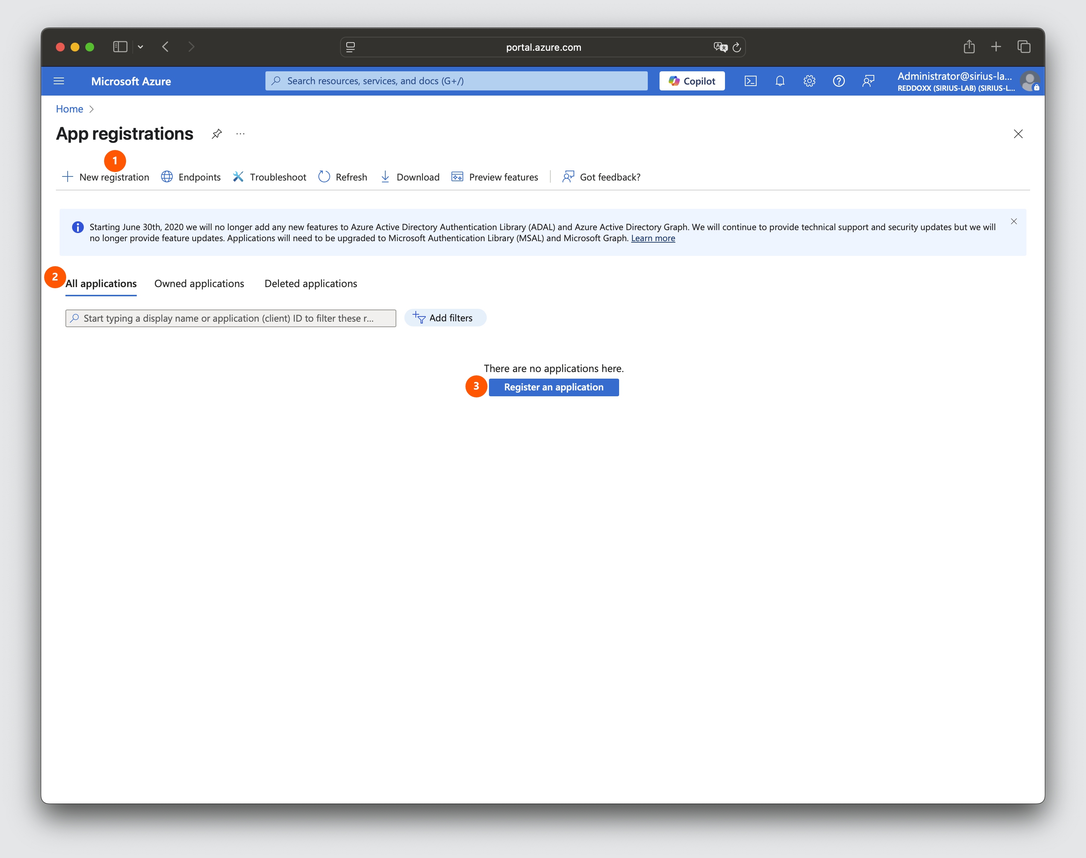Click the info icon in the banner
The width and height of the screenshot is (1086, 858).
(78, 227)
